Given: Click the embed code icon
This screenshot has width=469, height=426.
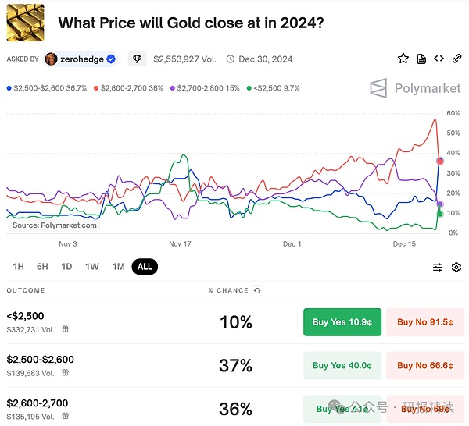Looking at the screenshot, I should (439, 59).
